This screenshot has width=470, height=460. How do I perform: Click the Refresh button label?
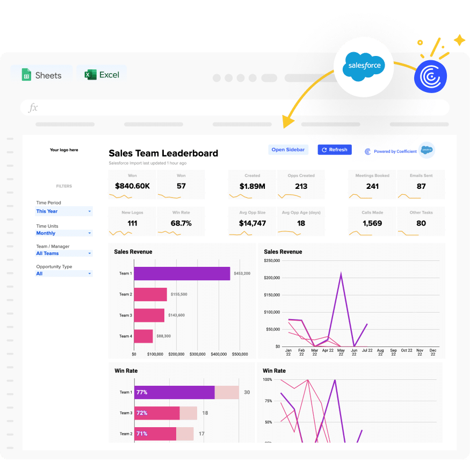[338, 150]
